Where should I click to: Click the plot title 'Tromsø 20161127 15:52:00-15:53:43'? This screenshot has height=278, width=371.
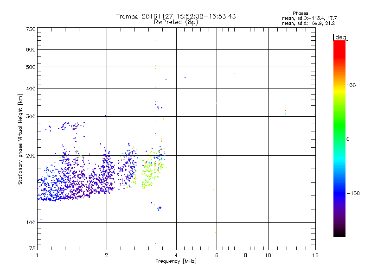coord(176,16)
